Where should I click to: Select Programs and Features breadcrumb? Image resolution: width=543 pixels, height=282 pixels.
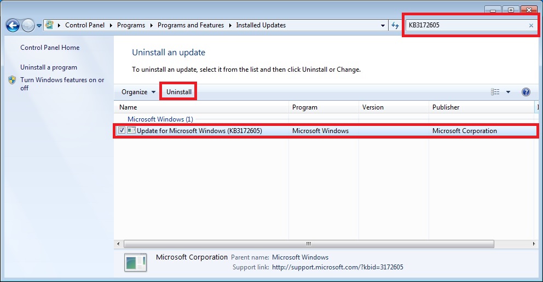[x=190, y=25]
